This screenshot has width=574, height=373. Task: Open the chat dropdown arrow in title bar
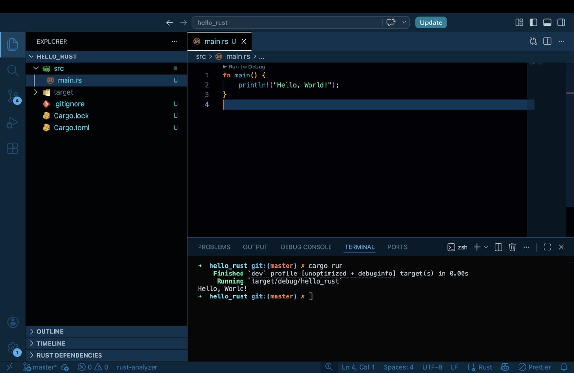pyautogui.click(x=404, y=22)
